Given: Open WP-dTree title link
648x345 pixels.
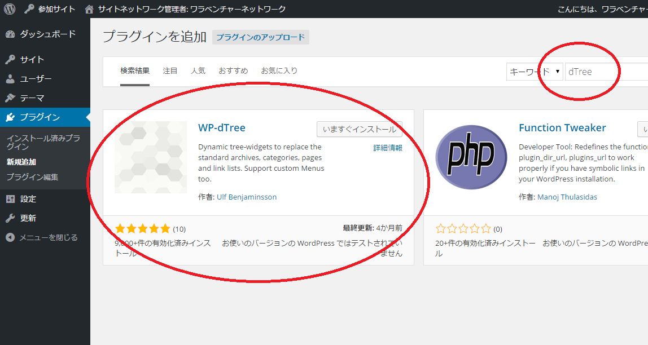Looking at the screenshot, I should (x=221, y=128).
